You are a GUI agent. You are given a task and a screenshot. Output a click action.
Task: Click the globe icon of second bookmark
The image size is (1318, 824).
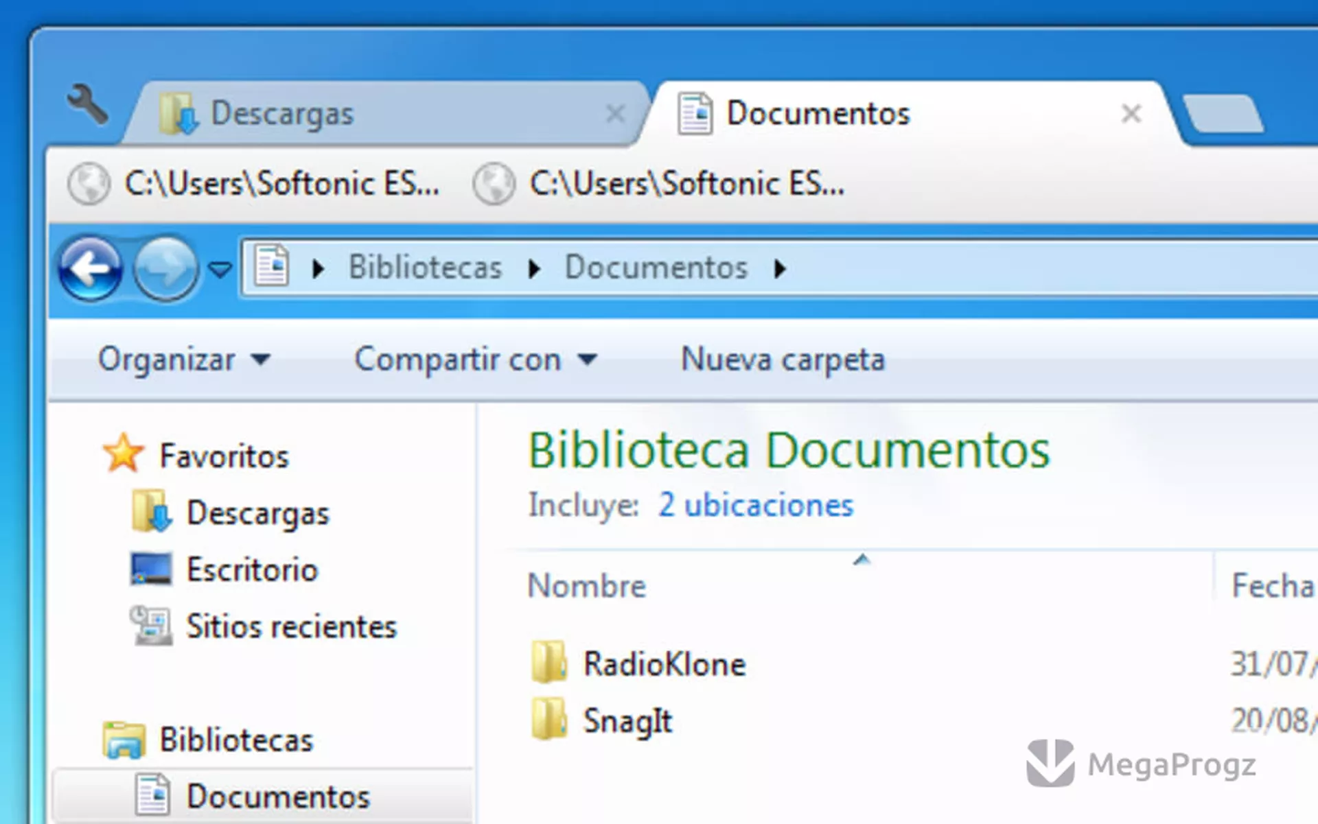(494, 184)
